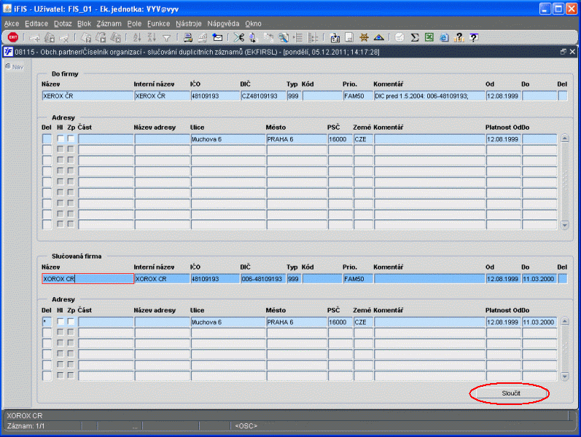Click the context help question icon

coord(474,37)
